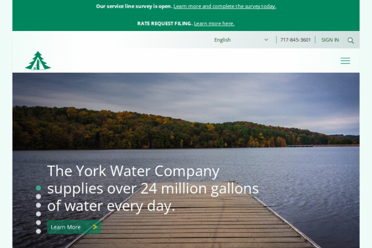Select the third slide indicator dot

[38, 205]
